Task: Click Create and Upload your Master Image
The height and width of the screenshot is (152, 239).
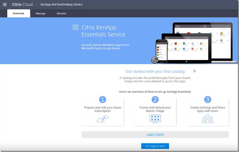Action: coord(155,109)
